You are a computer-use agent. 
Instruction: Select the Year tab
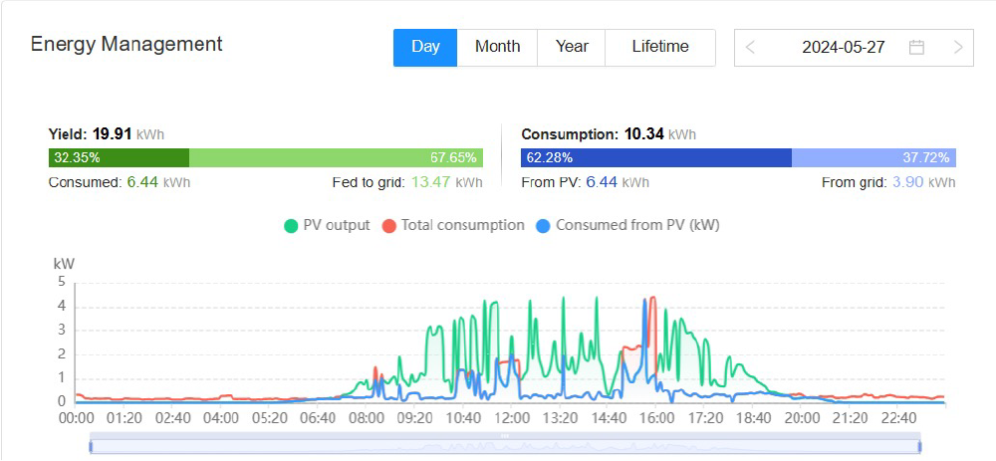(x=572, y=47)
